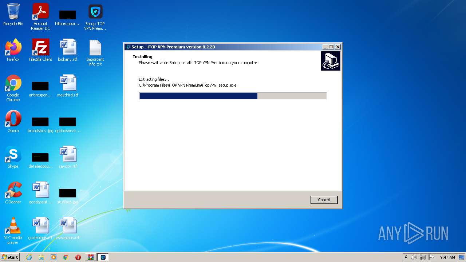Open the Recycle Bin
Screen dimensions: 466x262
point(13,15)
